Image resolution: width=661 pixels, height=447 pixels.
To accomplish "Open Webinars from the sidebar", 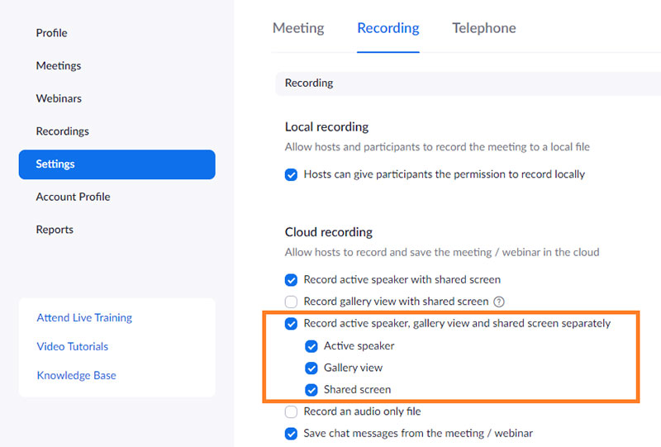I will tap(59, 98).
